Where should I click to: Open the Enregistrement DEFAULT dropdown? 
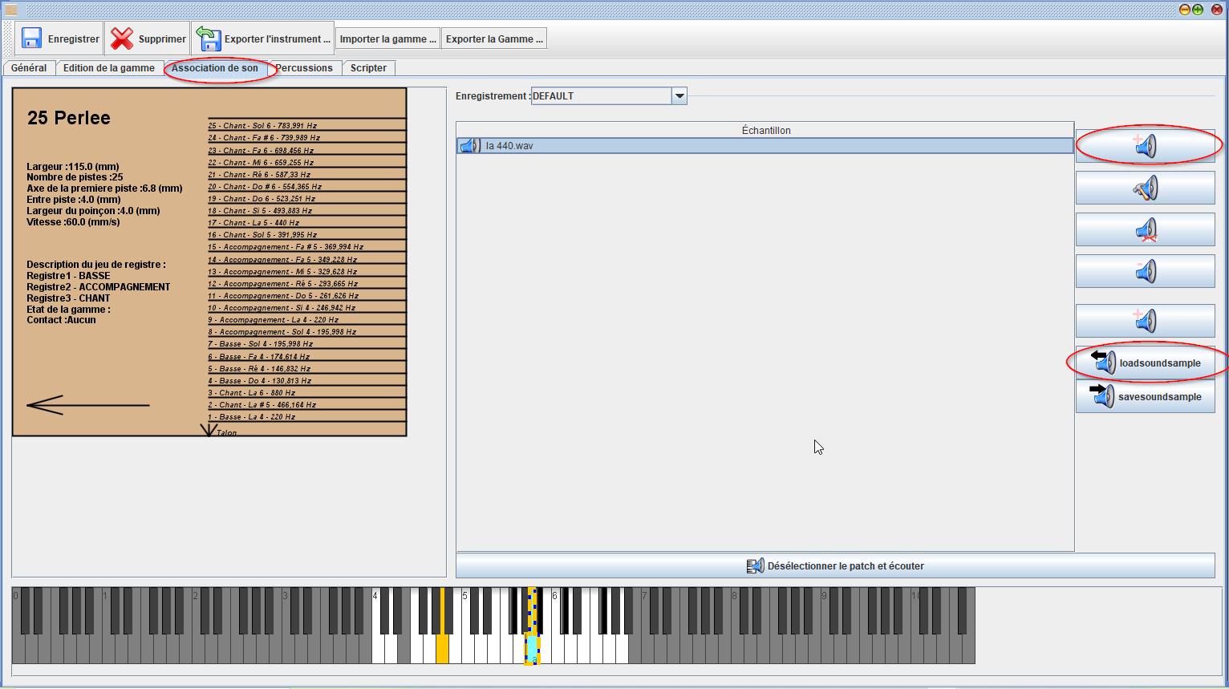[679, 96]
